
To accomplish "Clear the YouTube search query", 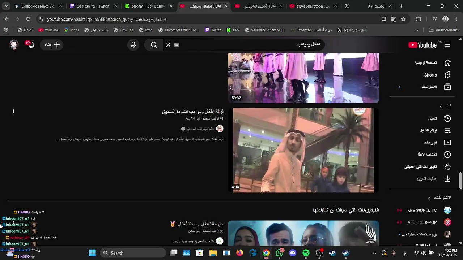I will pyautogui.click(x=168, y=45).
